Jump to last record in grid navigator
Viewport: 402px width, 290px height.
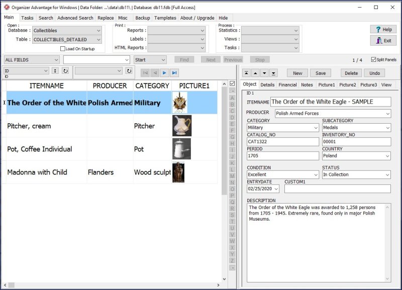174,73
